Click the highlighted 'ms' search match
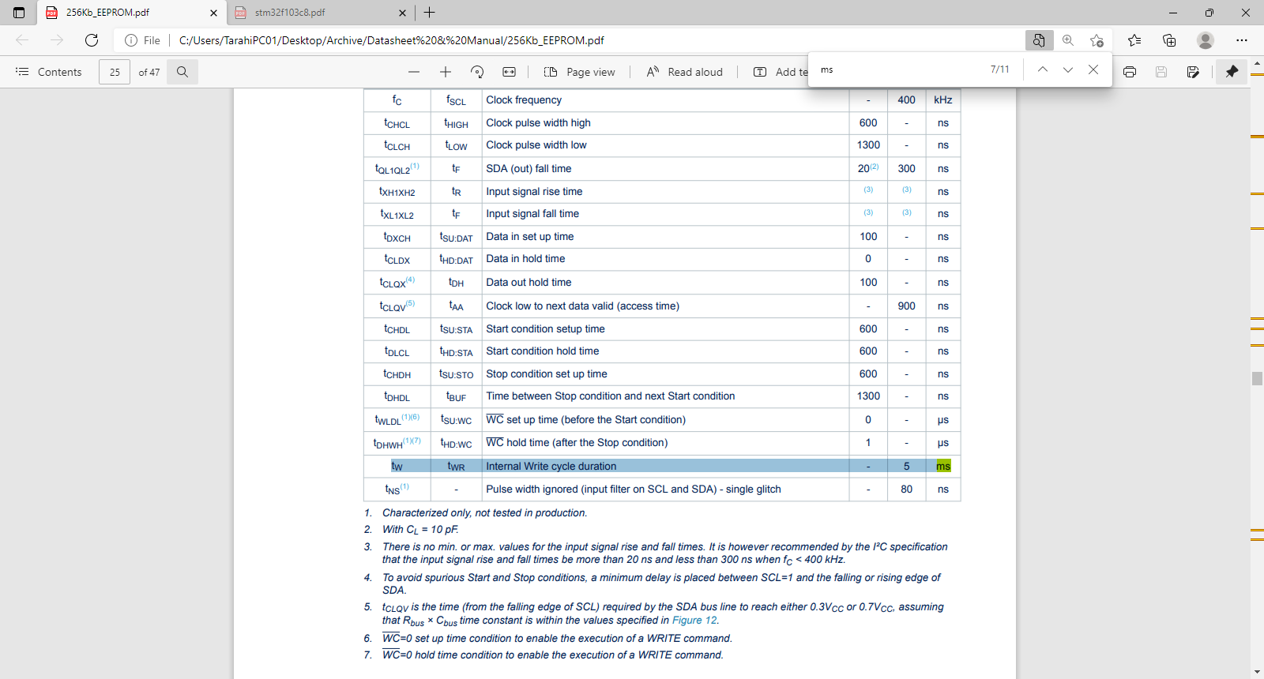The width and height of the screenshot is (1264, 679). 943,467
